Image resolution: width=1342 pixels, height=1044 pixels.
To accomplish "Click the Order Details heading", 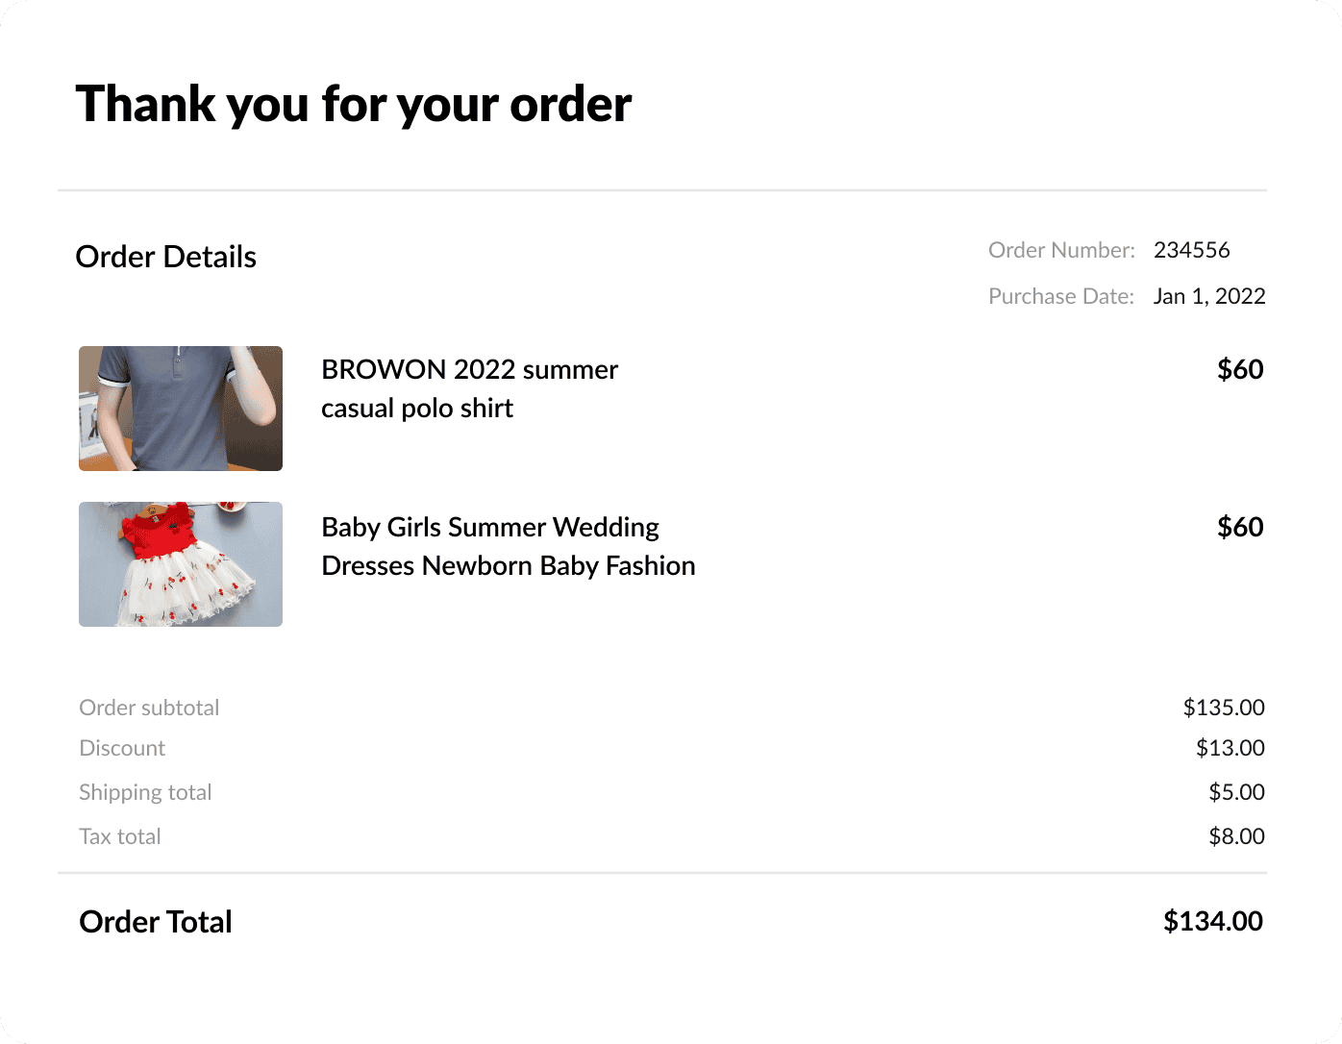I will (165, 257).
